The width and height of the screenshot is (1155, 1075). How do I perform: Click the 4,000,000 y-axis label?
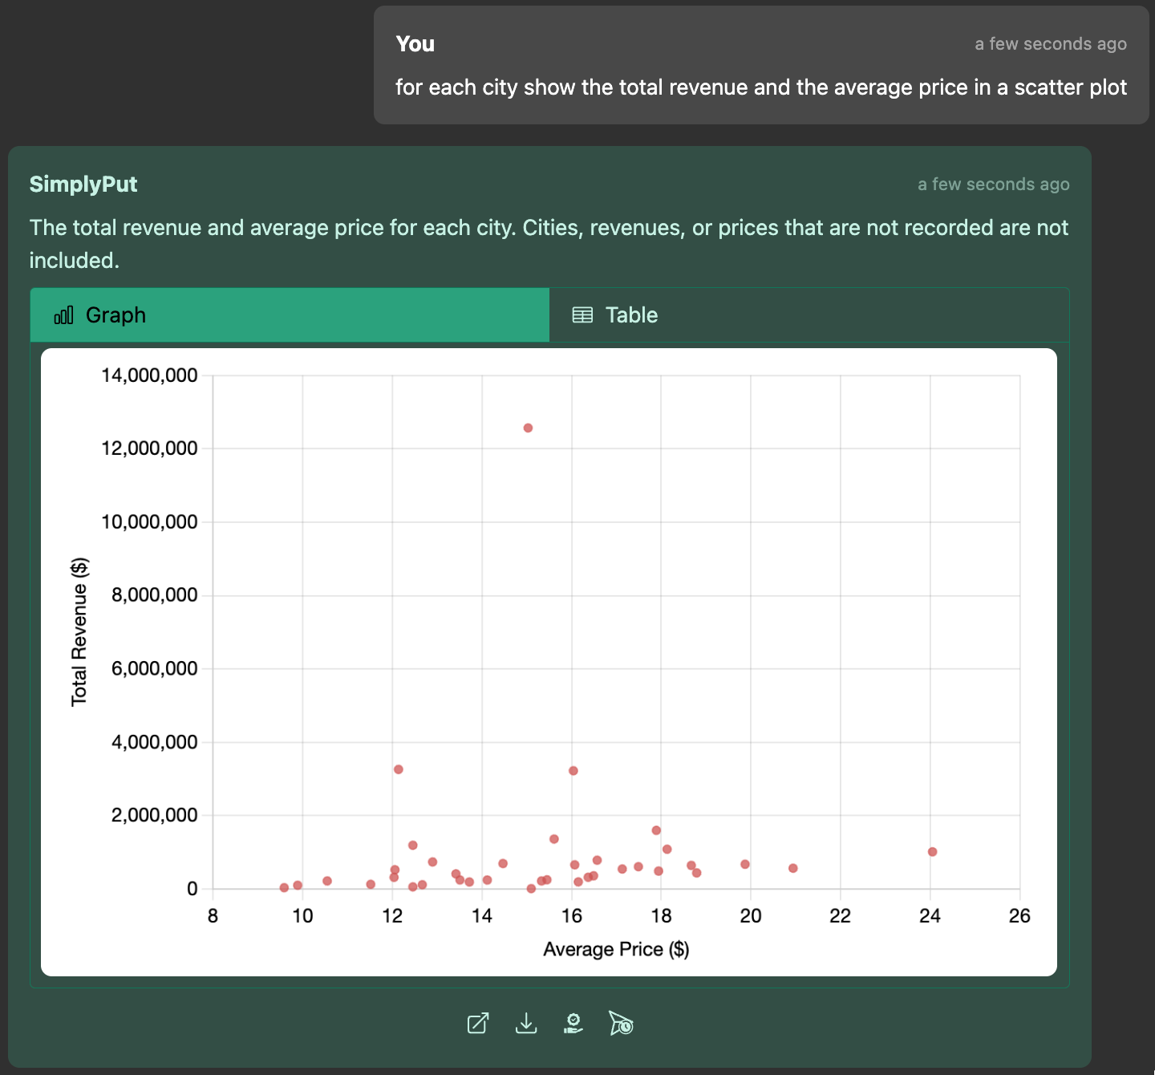[x=155, y=742]
